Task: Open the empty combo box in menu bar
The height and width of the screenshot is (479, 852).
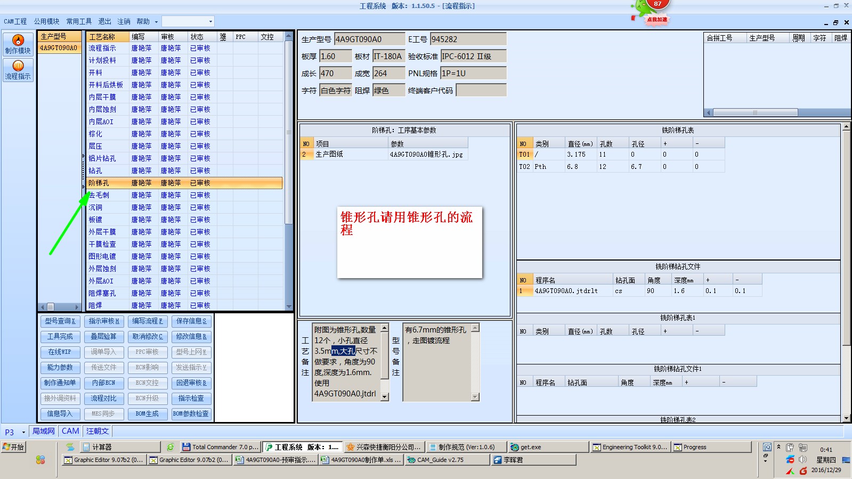Action: [188, 21]
